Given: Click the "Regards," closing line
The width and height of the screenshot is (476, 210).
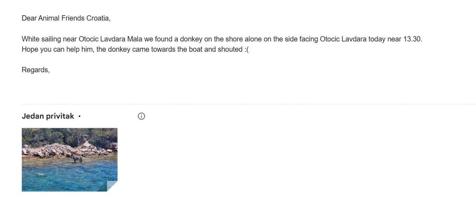Looking at the screenshot, I should [x=36, y=70].
